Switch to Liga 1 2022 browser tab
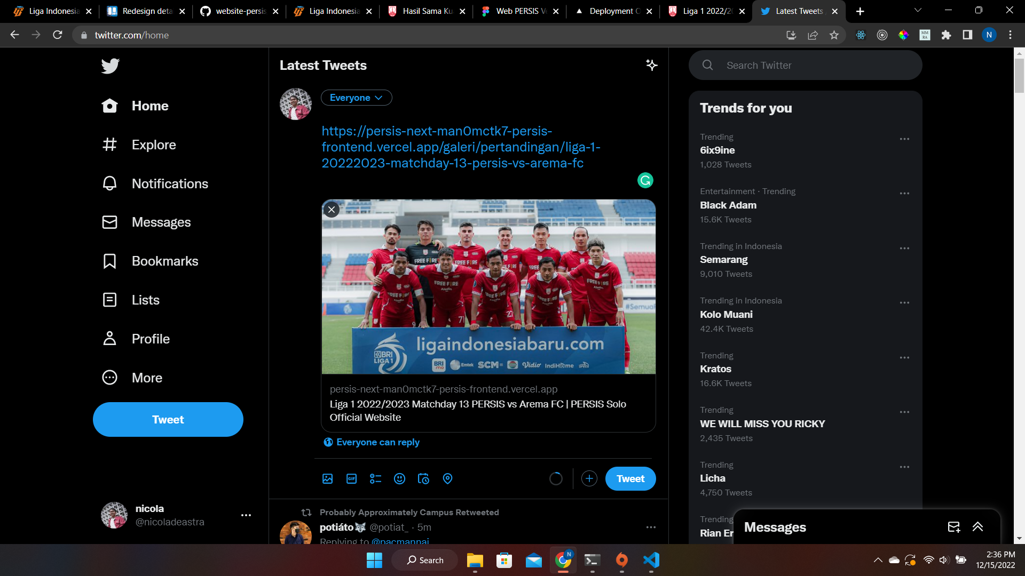Image resolution: width=1025 pixels, height=576 pixels. click(x=705, y=11)
